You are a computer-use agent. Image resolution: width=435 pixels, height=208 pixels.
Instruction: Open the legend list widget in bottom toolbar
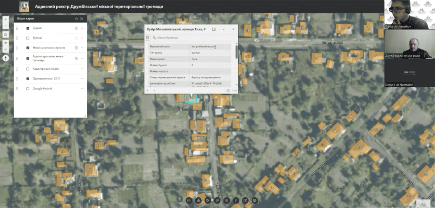pyautogui.click(x=189, y=200)
